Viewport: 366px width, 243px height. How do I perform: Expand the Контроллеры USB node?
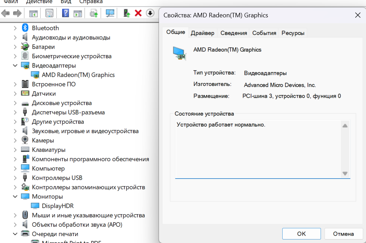pyautogui.click(x=15, y=178)
